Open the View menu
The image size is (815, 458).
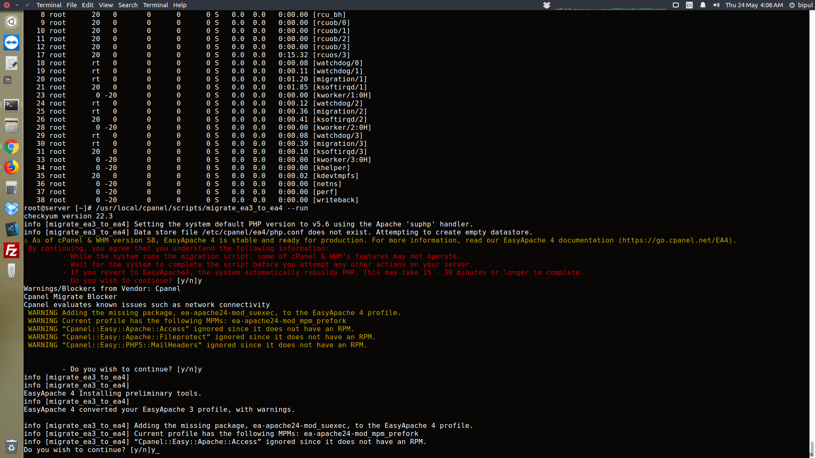[x=106, y=5]
